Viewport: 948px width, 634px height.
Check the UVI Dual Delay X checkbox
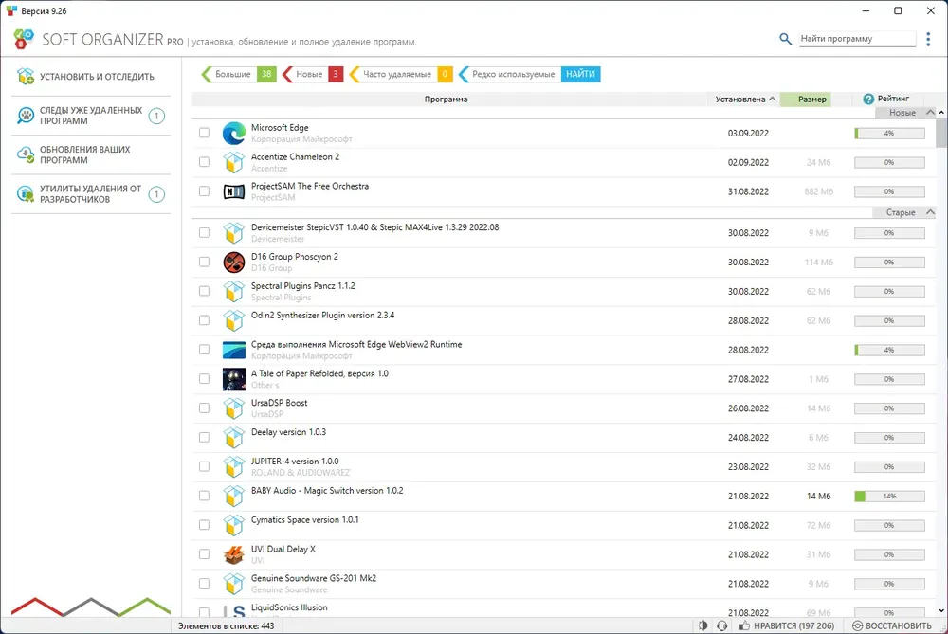click(205, 554)
